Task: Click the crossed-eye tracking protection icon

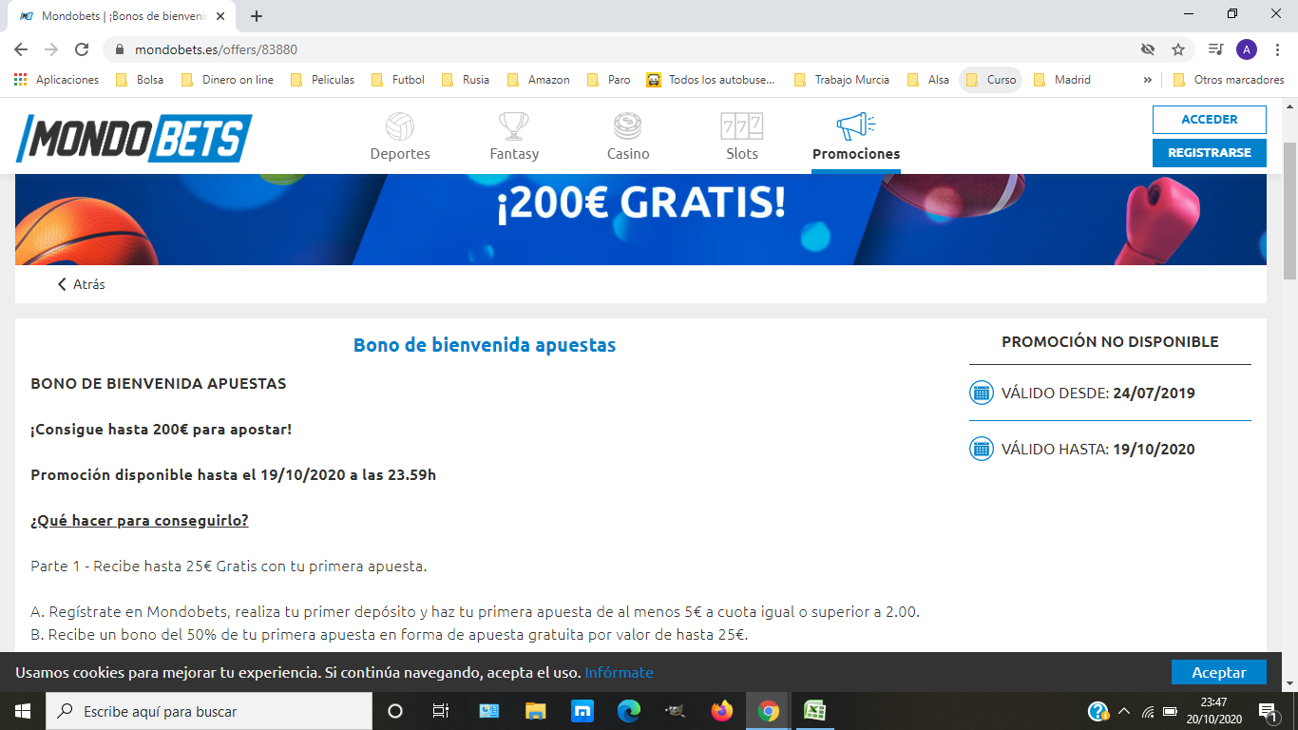Action: point(1148,49)
